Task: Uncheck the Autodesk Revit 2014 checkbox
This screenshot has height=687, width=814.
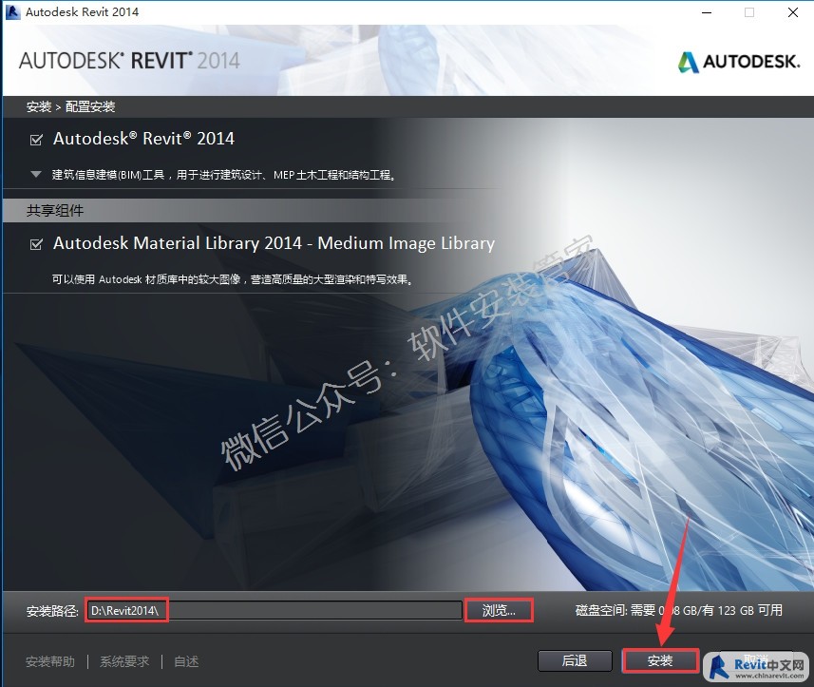Action: [36, 140]
